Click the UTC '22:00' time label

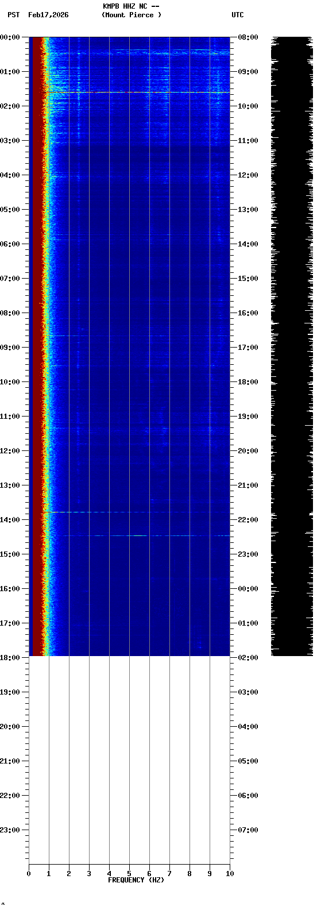(248, 520)
